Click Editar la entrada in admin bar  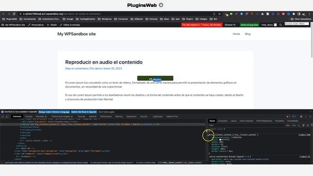coord(69,25)
